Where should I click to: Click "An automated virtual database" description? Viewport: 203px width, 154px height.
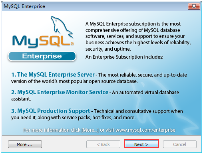point(145,93)
